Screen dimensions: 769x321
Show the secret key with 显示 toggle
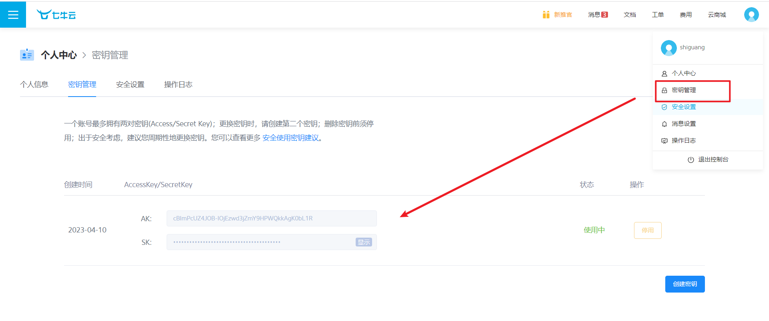(364, 242)
